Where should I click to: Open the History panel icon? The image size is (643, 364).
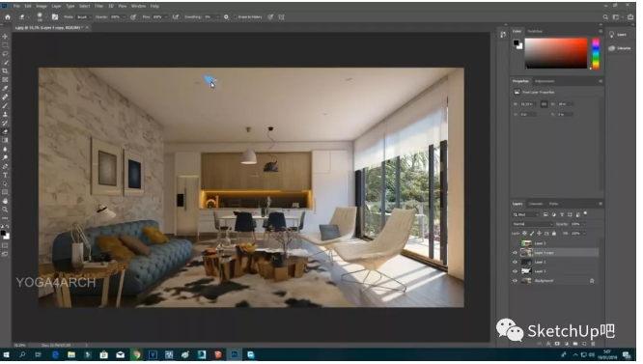(503, 35)
